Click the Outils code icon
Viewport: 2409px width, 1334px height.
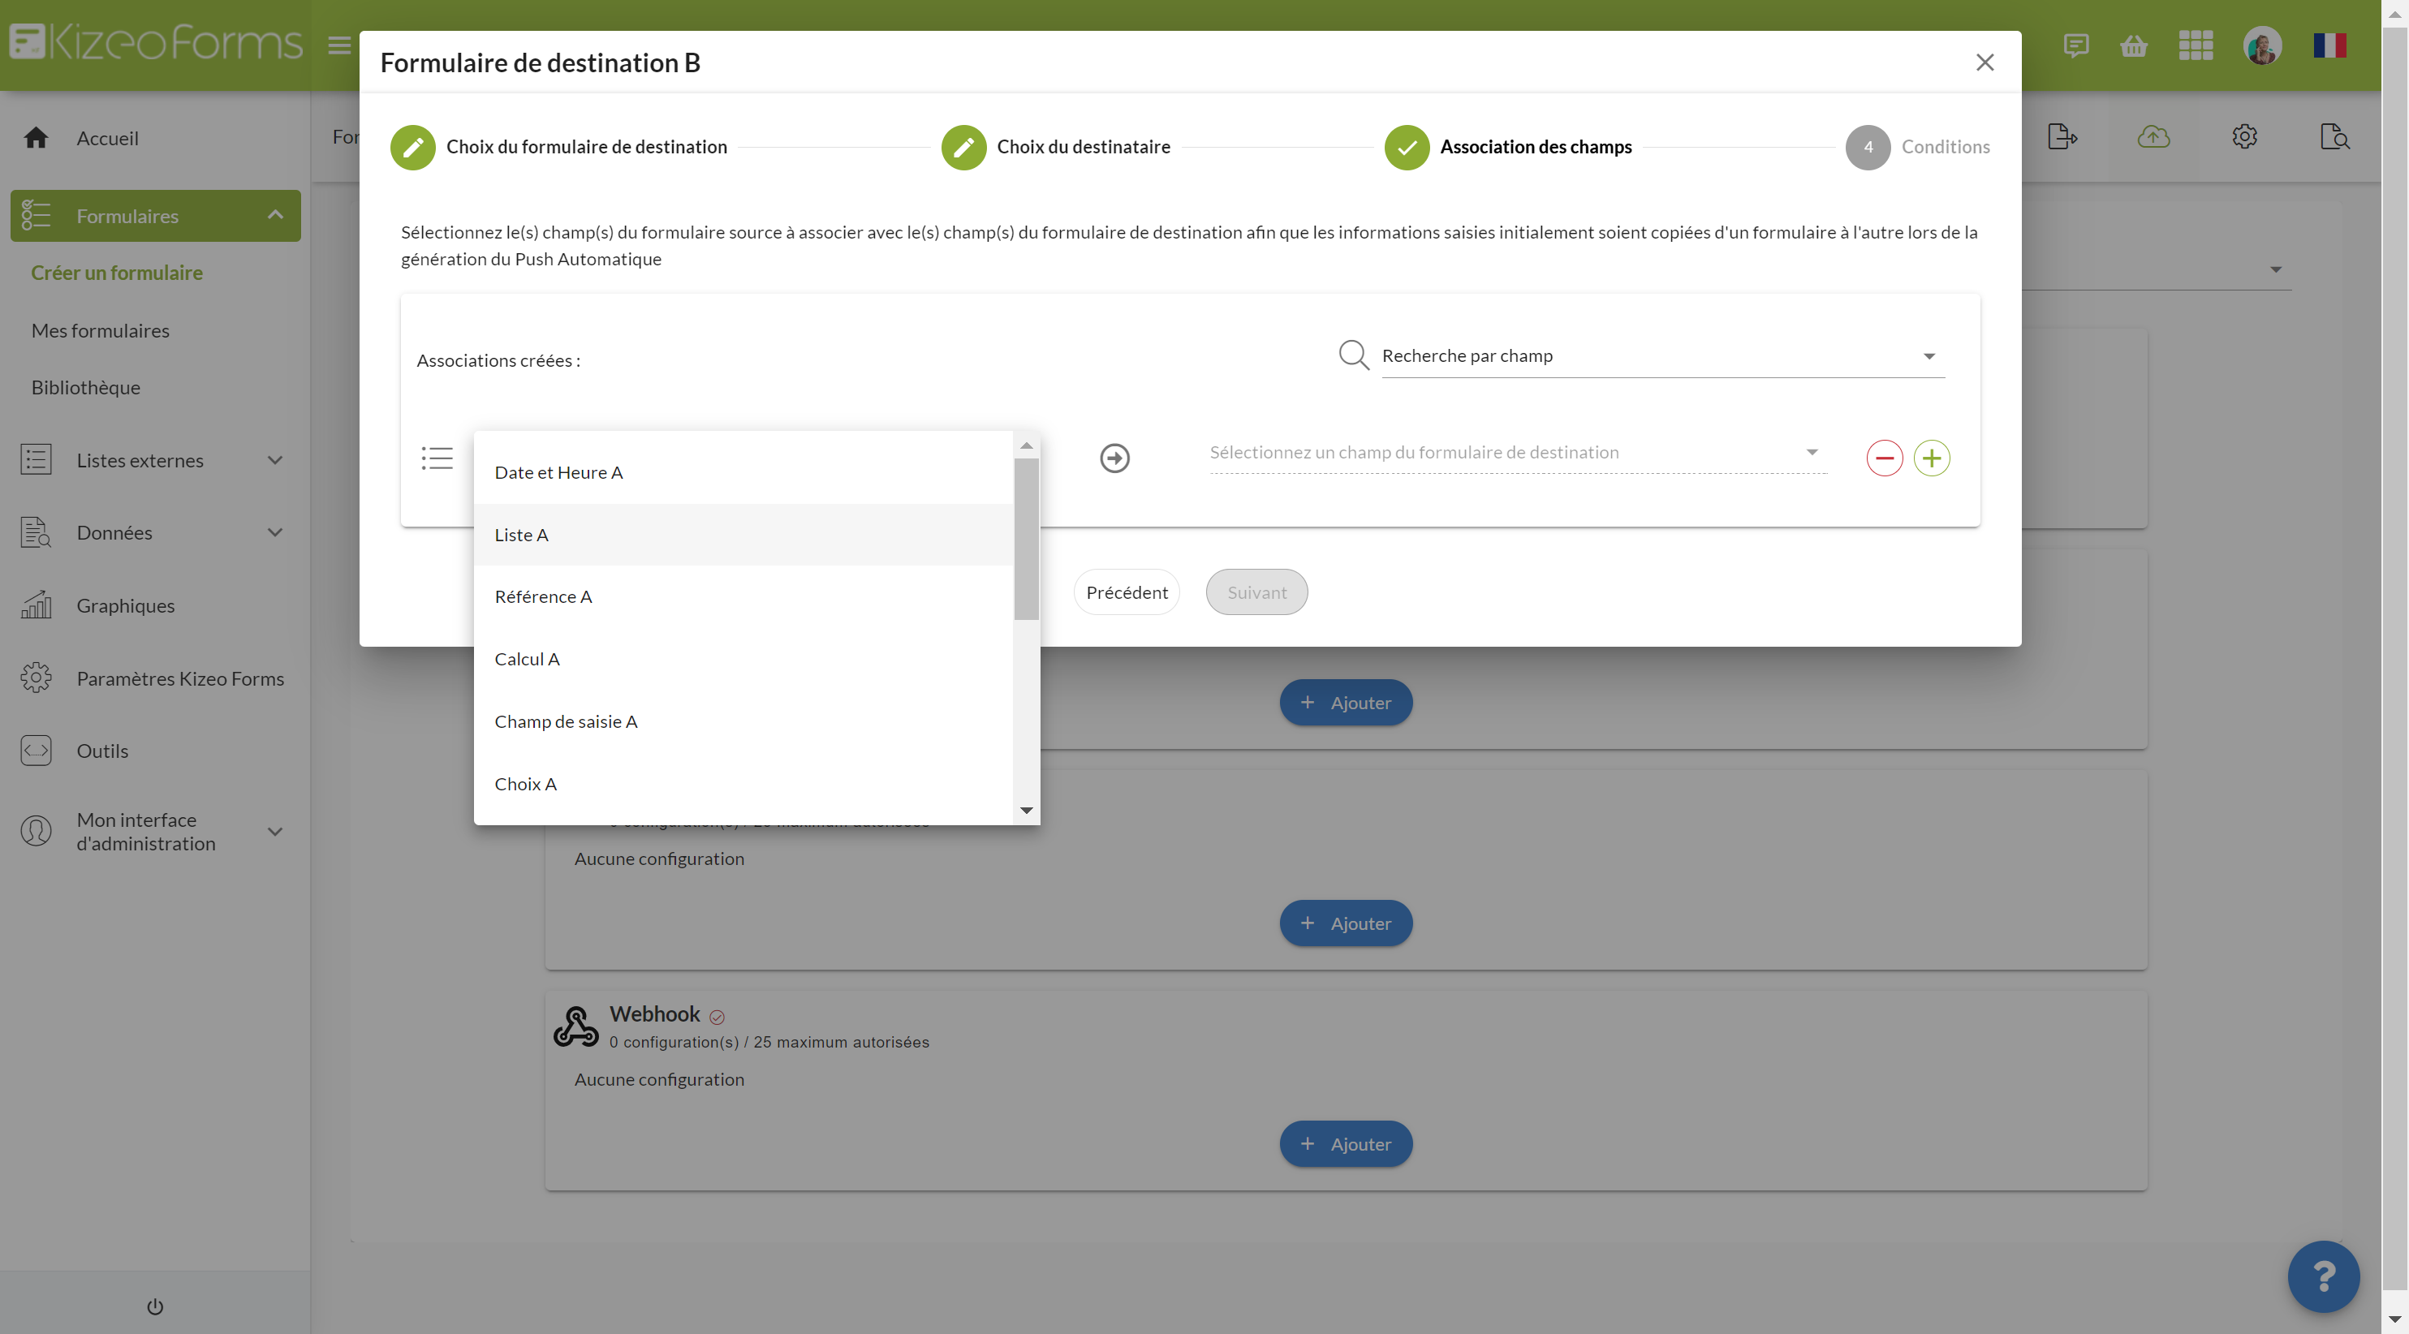tap(37, 751)
